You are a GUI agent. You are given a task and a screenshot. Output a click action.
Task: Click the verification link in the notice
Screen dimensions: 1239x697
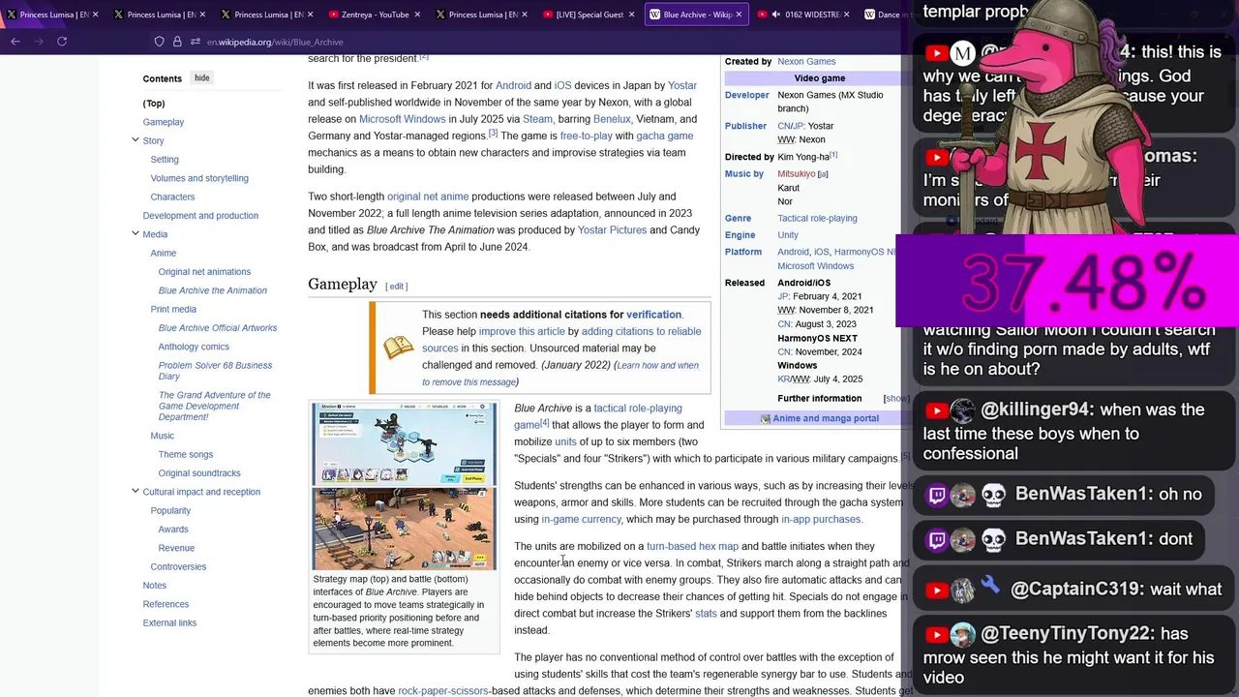[653, 315]
